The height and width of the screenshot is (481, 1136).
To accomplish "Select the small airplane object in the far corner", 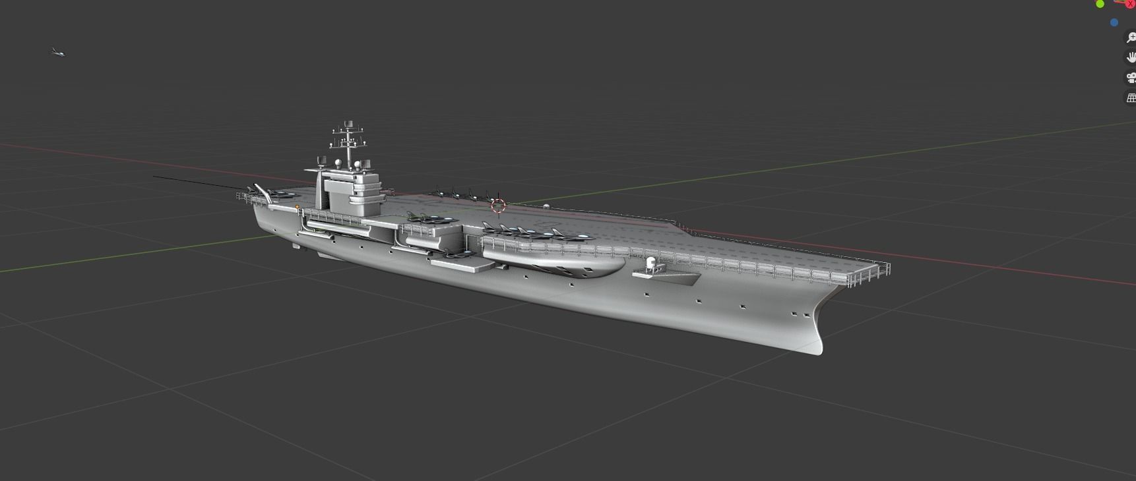I will coord(58,53).
